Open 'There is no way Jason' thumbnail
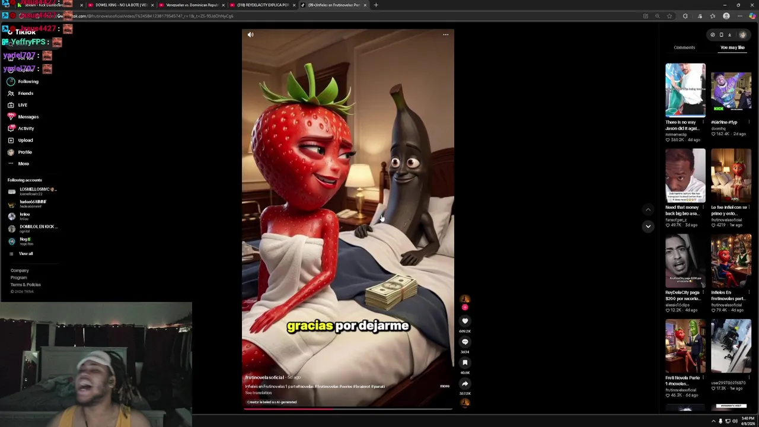This screenshot has height=427, width=759. coord(685,90)
